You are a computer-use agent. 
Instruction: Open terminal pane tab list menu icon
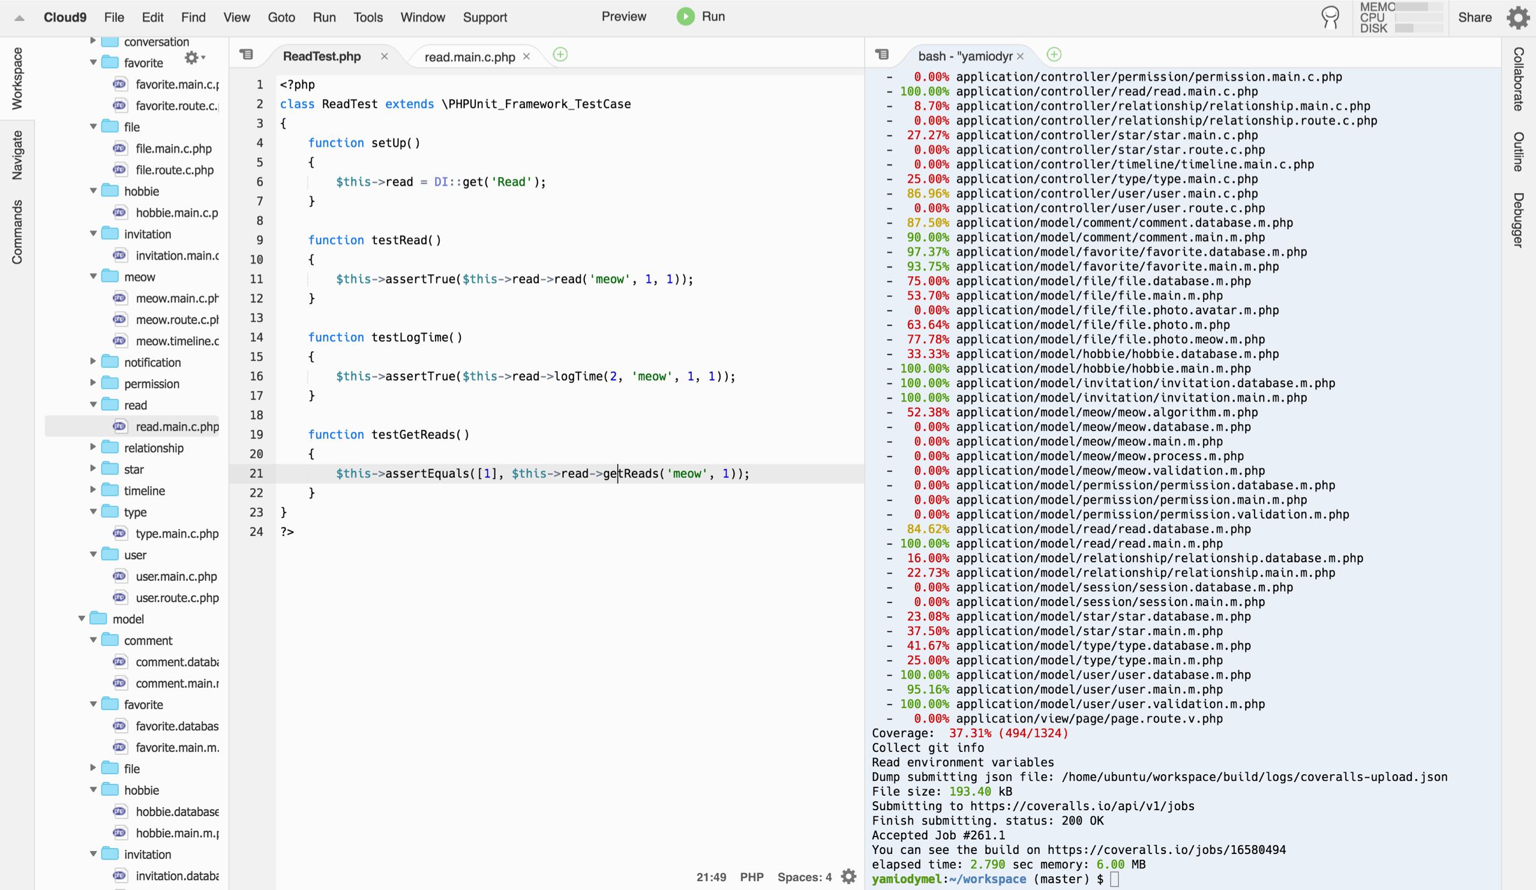click(882, 55)
